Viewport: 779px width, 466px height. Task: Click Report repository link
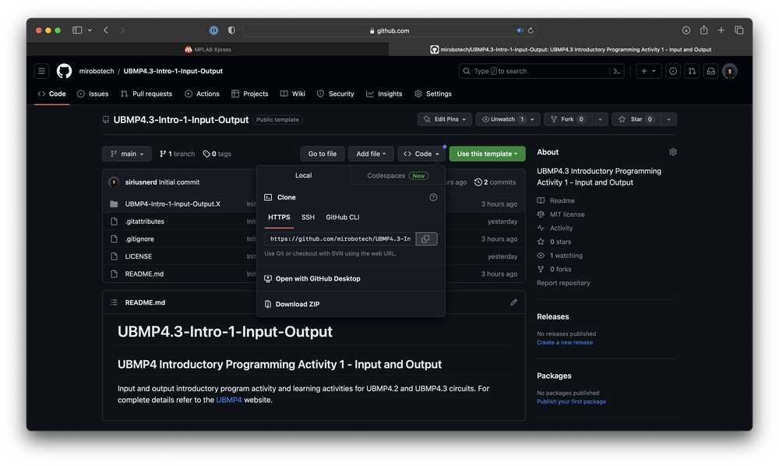[x=563, y=283]
